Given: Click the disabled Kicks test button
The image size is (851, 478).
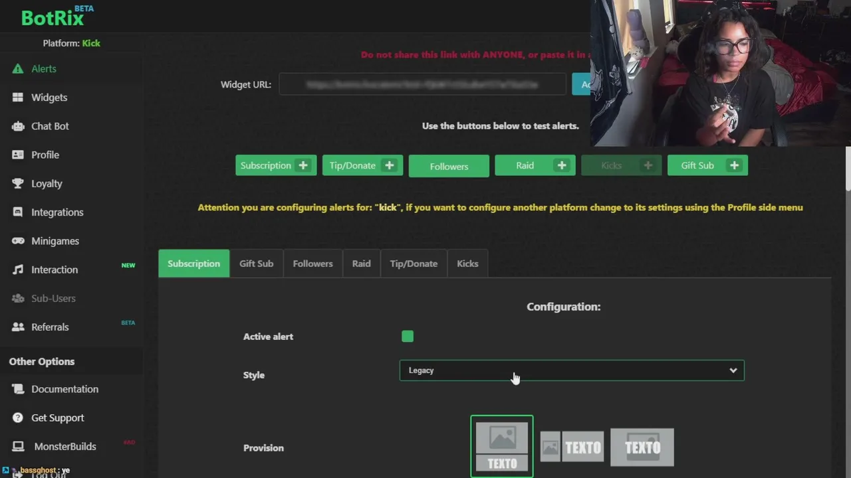Looking at the screenshot, I should 622,165.
